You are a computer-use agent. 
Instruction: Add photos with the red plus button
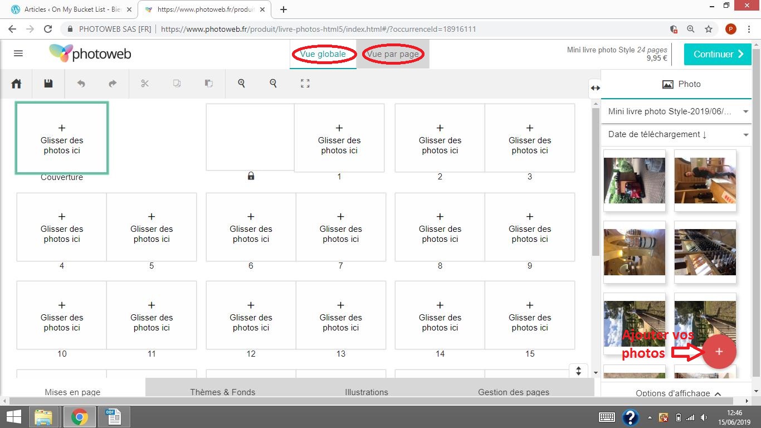[x=719, y=352]
